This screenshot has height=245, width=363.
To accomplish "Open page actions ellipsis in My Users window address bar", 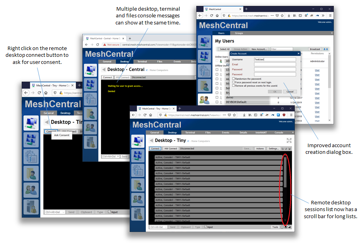I will (272, 15).
